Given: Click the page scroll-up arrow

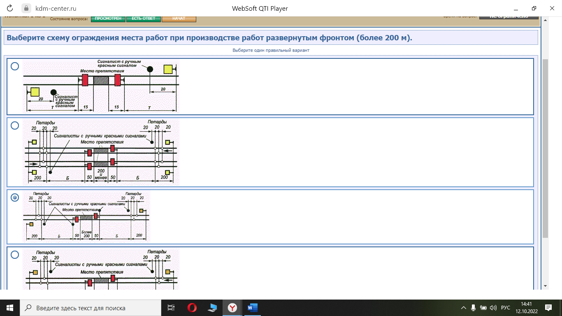Looking at the screenshot, I should (x=545, y=19).
